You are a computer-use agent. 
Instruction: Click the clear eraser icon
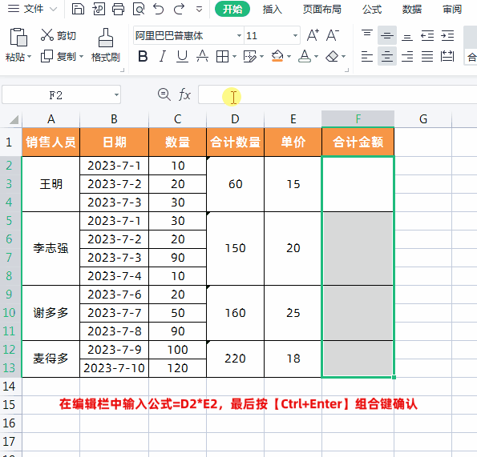pos(332,57)
